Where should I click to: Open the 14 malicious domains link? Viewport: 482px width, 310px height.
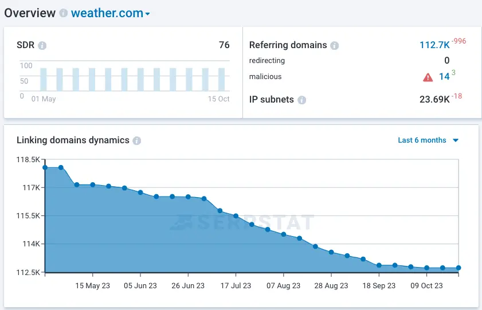[444, 77]
